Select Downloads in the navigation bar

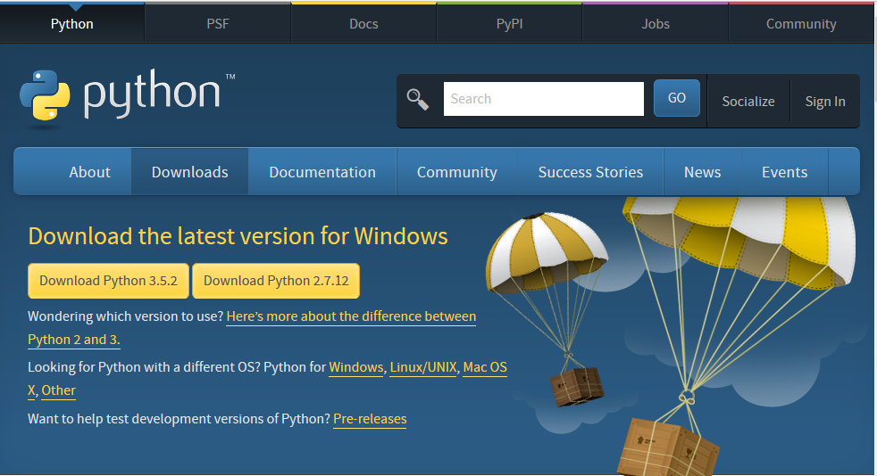[x=189, y=172]
